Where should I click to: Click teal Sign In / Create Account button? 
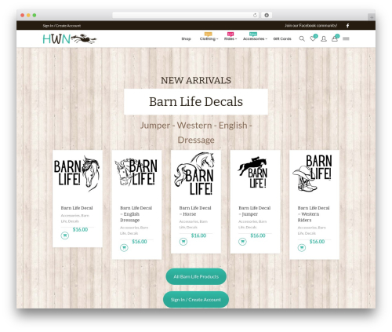pyautogui.click(x=196, y=300)
